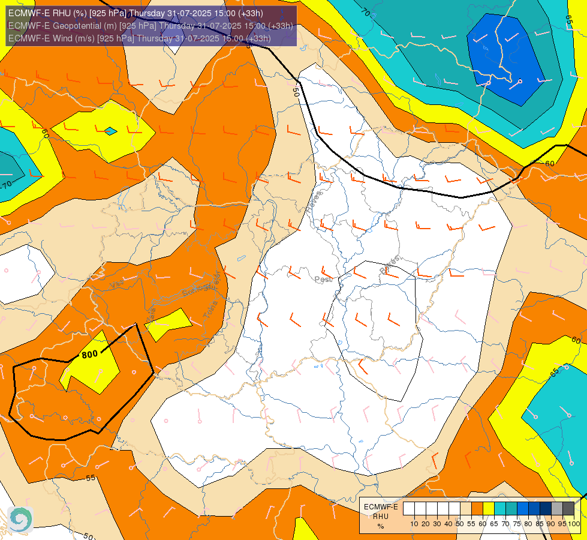Click the yellow 60-65 legend swatch
Screen dimensions: 587x540
click(489, 508)
